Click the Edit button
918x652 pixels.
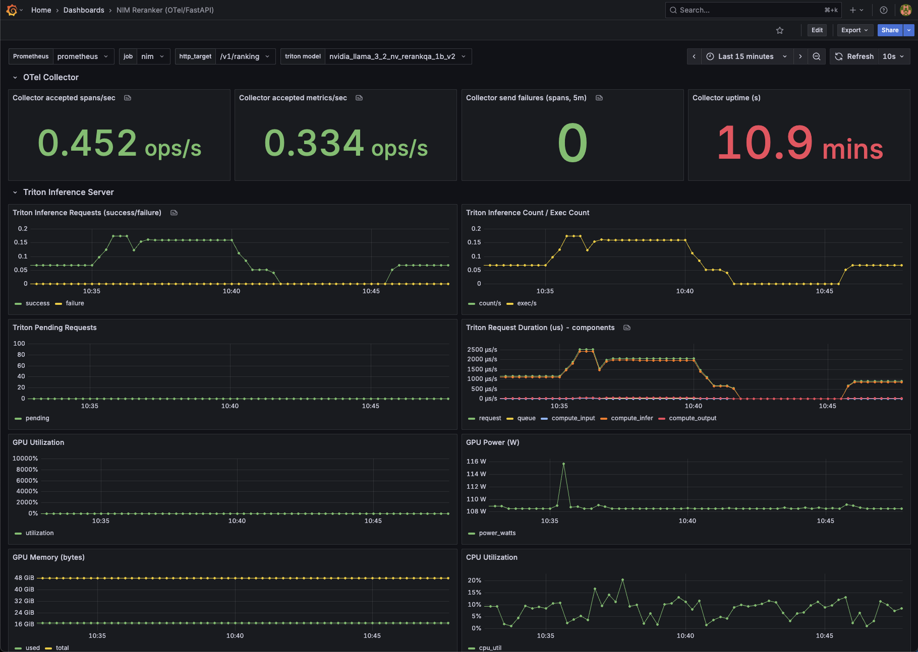click(x=817, y=30)
